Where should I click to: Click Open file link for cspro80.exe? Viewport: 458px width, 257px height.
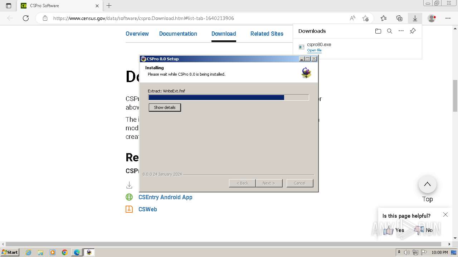pyautogui.click(x=314, y=50)
